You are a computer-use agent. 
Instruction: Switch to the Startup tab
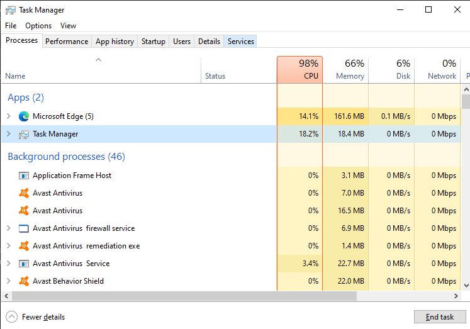pos(153,42)
